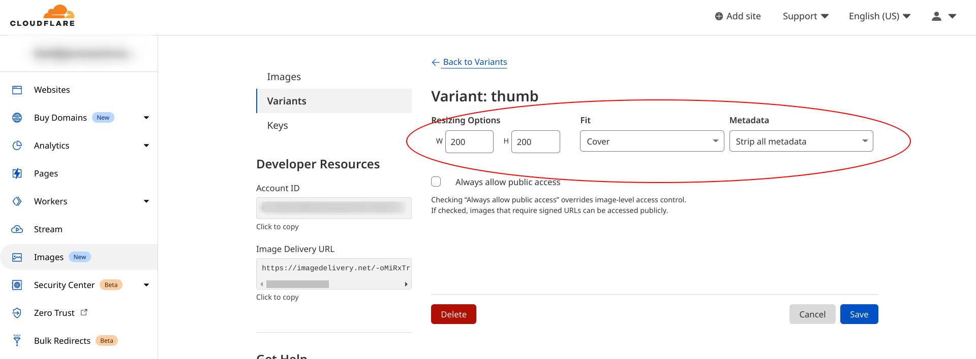
Task: Click the Save button
Action: click(x=859, y=314)
